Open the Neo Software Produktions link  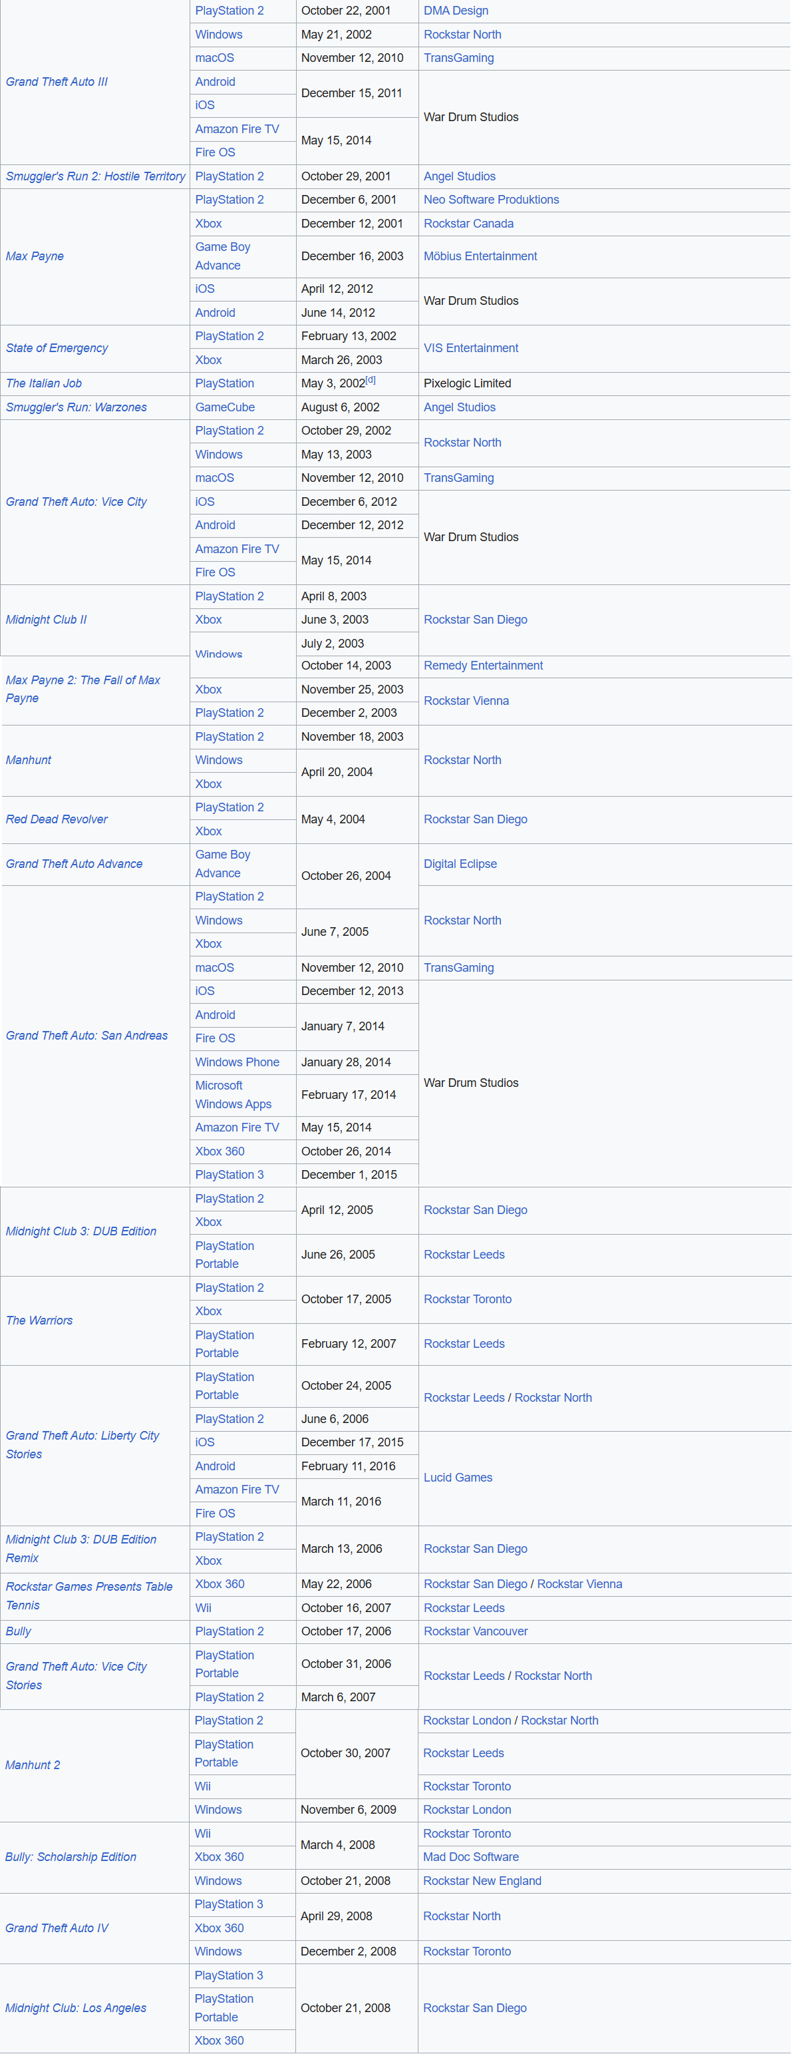pyautogui.click(x=491, y=200)
